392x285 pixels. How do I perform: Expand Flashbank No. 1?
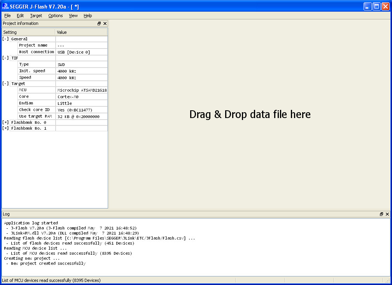pos(5,128)
